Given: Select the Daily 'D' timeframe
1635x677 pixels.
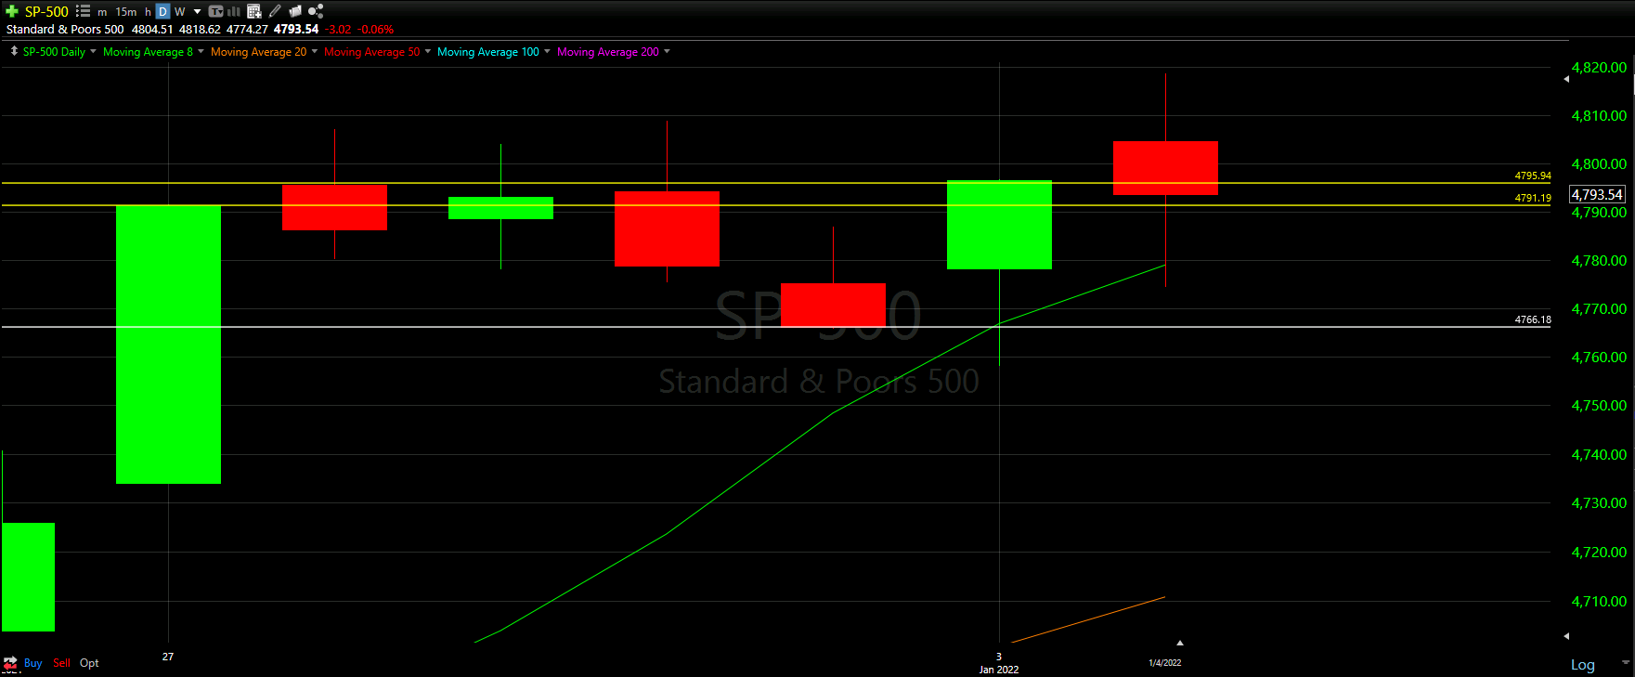Looking at the screenshot, I should [x=162, y=12].
